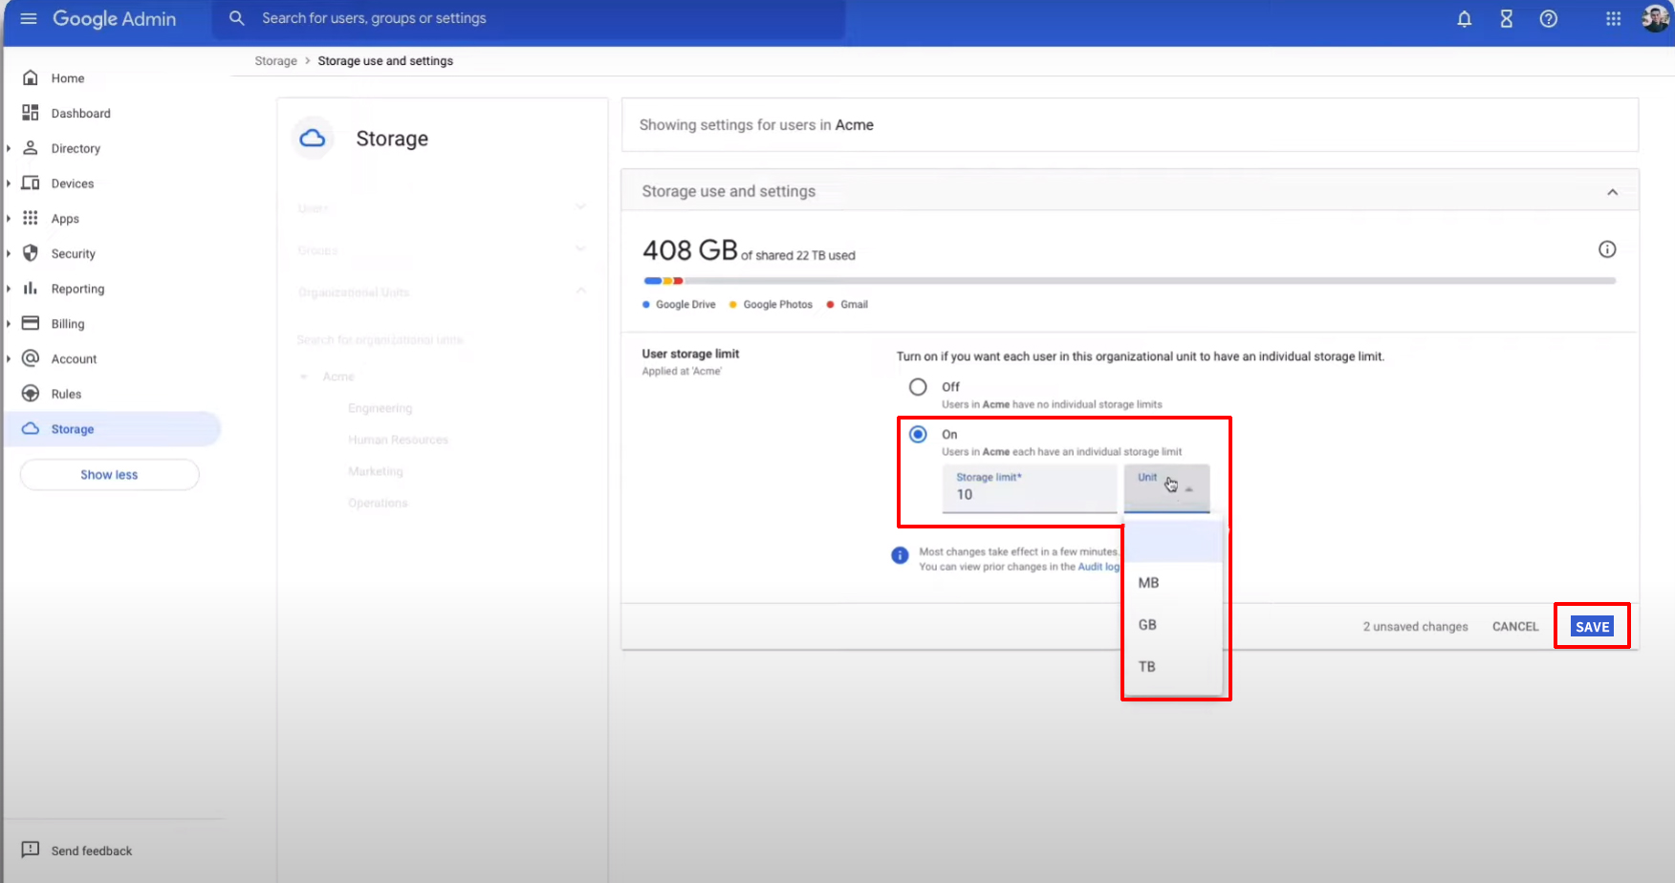Choose MB from the unit list
This screenshot has height=883, width=1675.
[1148, 583]
